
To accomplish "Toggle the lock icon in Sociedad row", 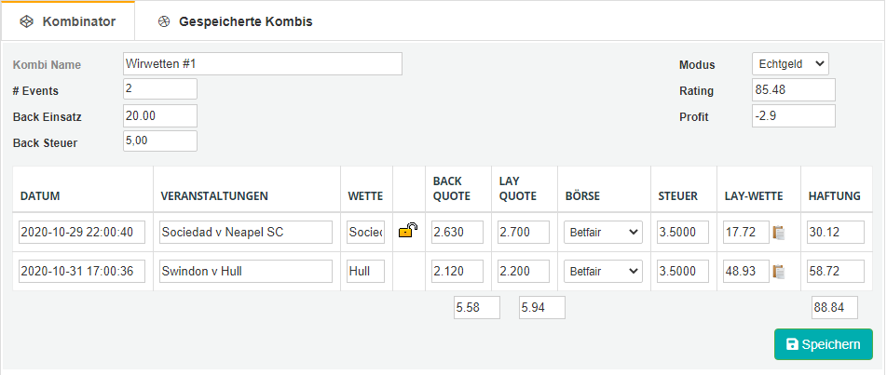I will [408, 231].
